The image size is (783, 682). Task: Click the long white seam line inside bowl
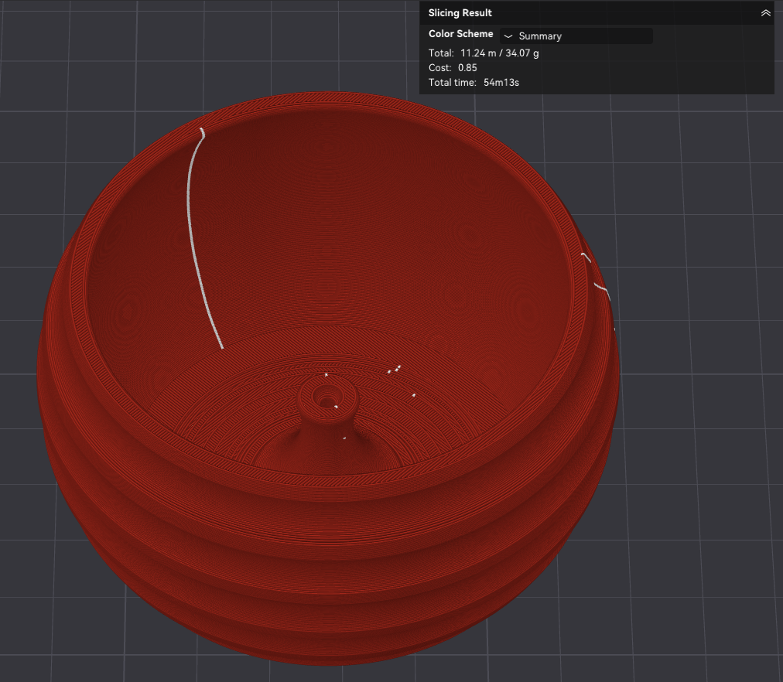pyautogui.click(x=199, y=240)
